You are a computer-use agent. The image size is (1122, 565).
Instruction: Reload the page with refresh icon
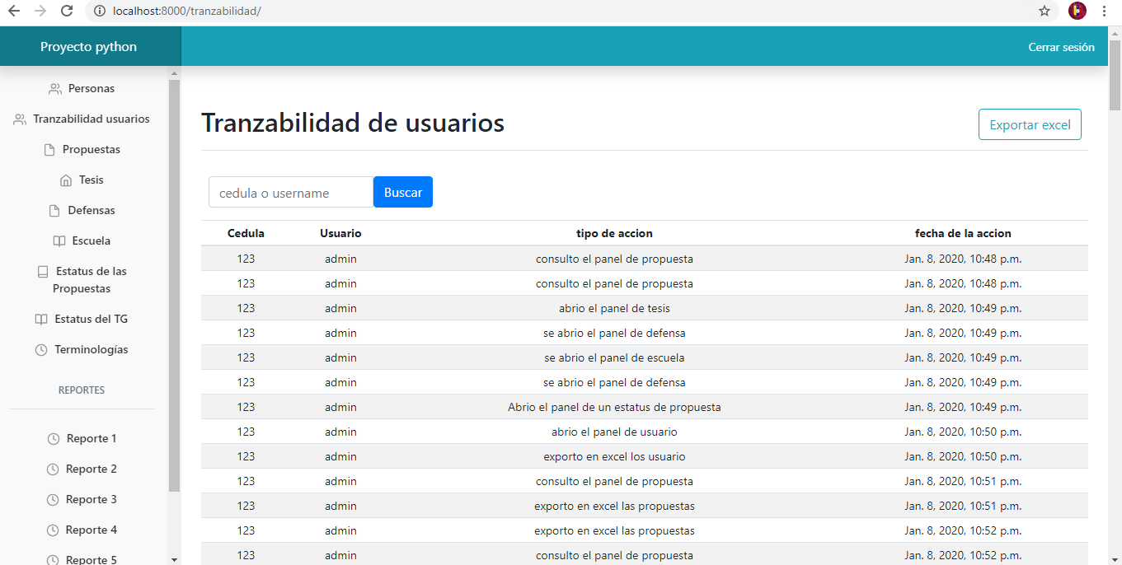pos(68,12)
